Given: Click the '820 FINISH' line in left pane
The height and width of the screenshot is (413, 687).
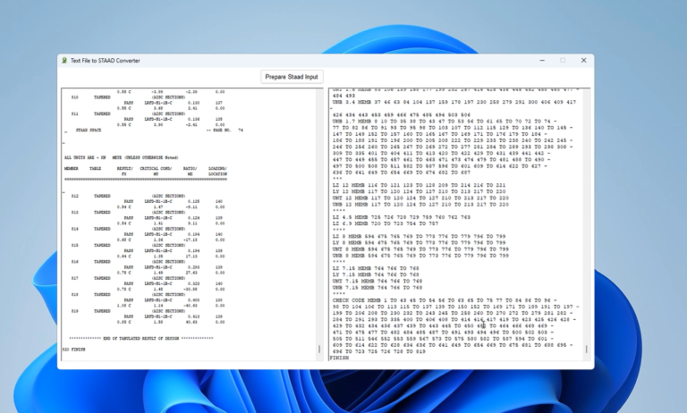Looking at the screenshot, I should [x=74, y=350].
